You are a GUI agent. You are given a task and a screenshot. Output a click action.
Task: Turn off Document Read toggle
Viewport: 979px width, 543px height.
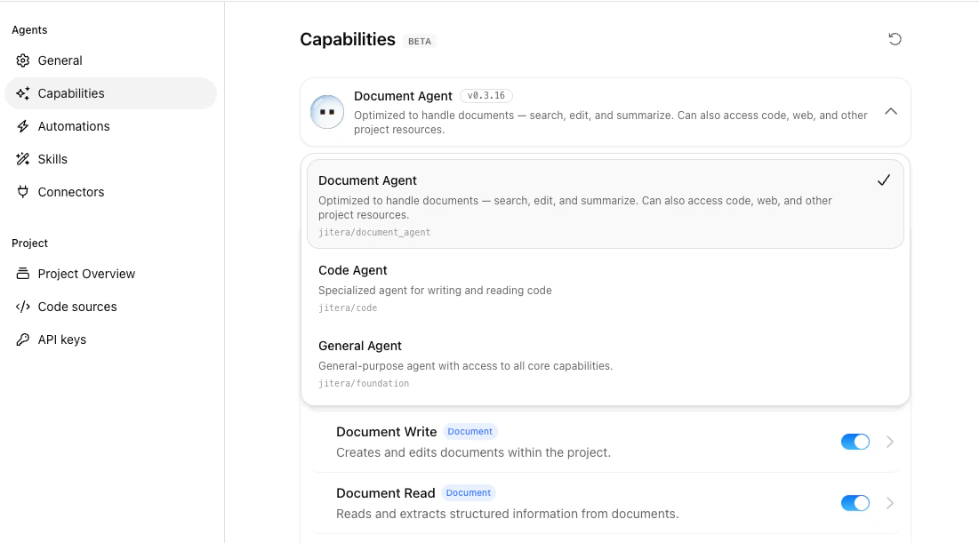(x=855, y=503)
